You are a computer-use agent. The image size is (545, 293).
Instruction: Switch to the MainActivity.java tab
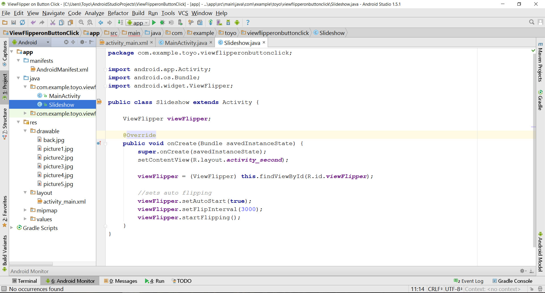(x=186, y=43)
